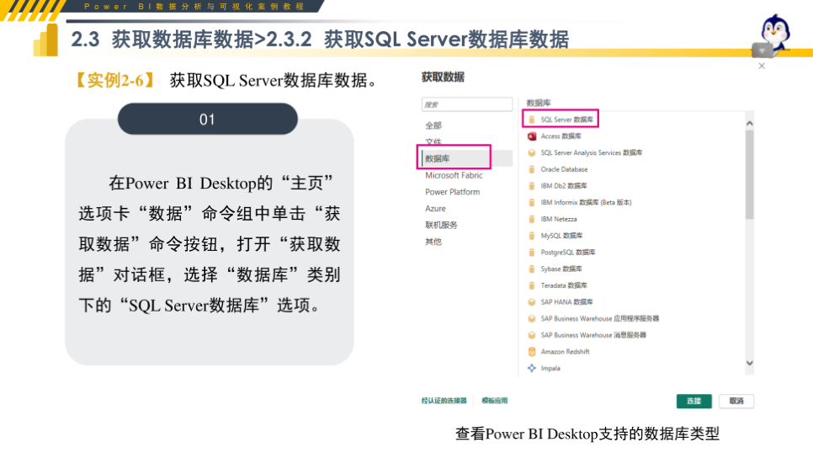Click the SAP Business Warehouse 应用程序服务器 icon
813x458 pixels.
(531, 318)
